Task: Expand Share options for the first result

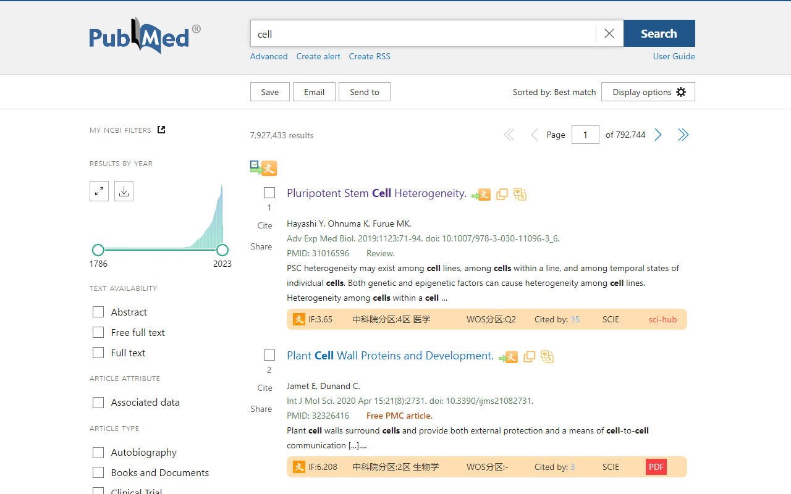Action: [261, 246]
